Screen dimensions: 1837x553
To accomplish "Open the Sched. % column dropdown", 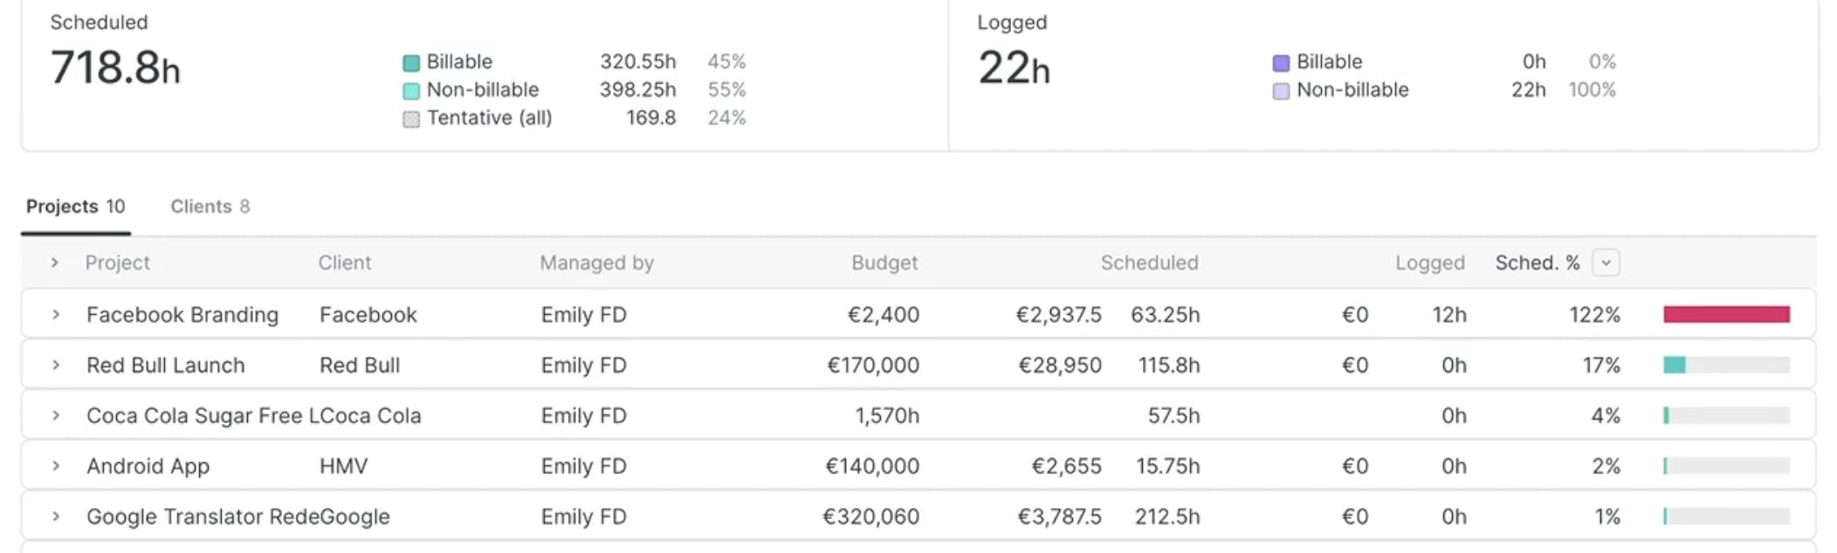I will (1606, 263).
